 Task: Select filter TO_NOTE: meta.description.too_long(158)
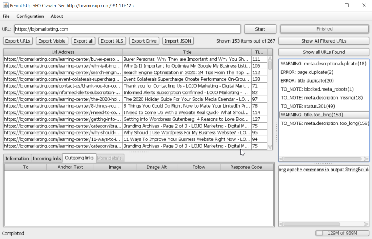(x=324, y=123)
